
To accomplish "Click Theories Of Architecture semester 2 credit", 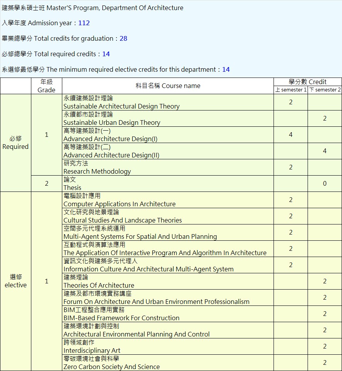I will tap(325, 281).
